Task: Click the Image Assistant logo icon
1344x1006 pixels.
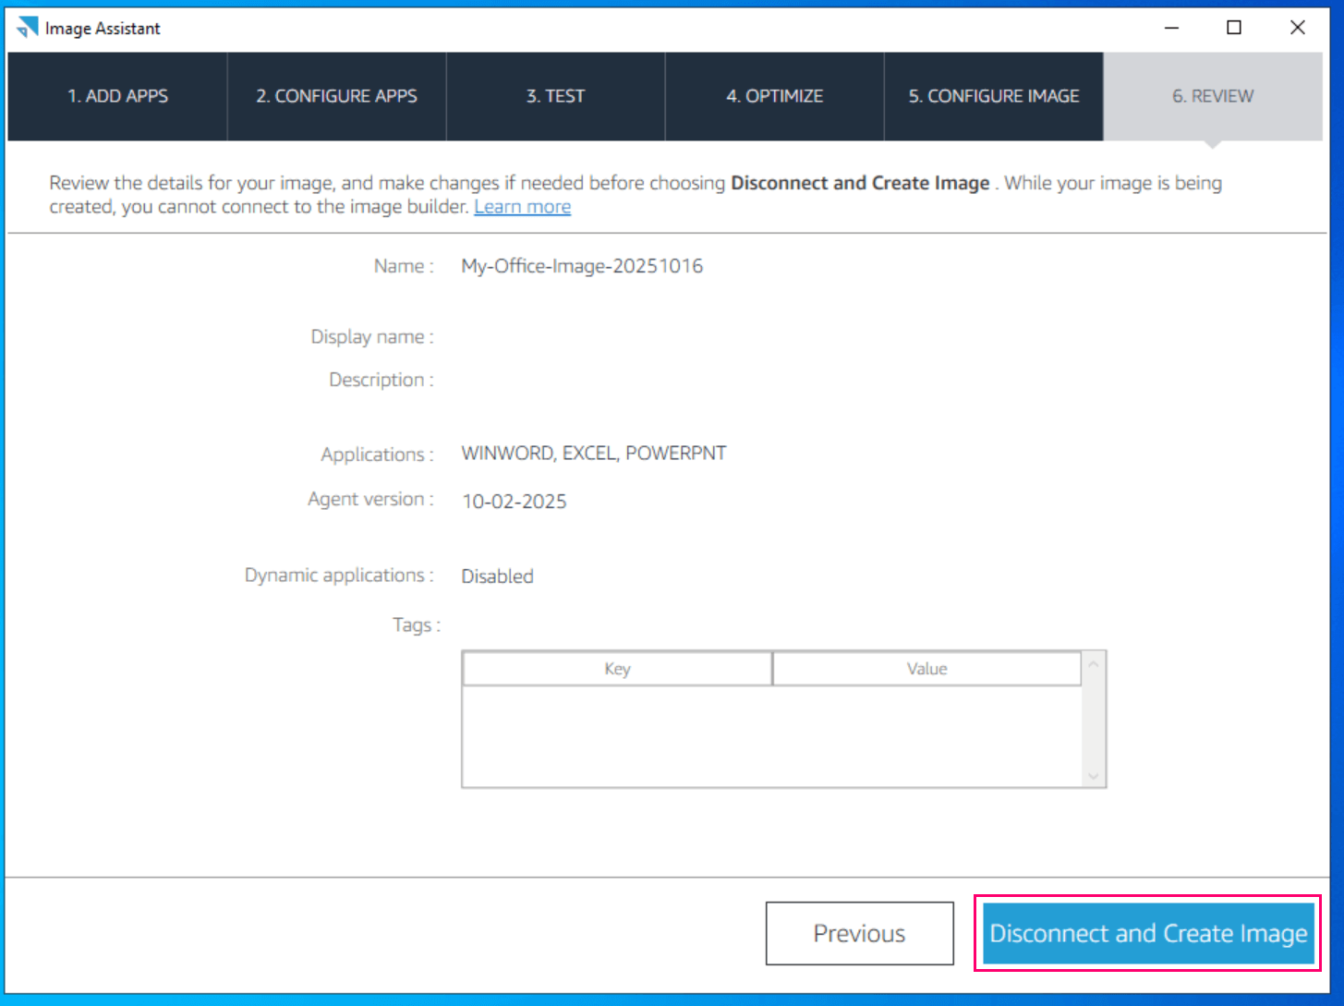Action: 28,27
